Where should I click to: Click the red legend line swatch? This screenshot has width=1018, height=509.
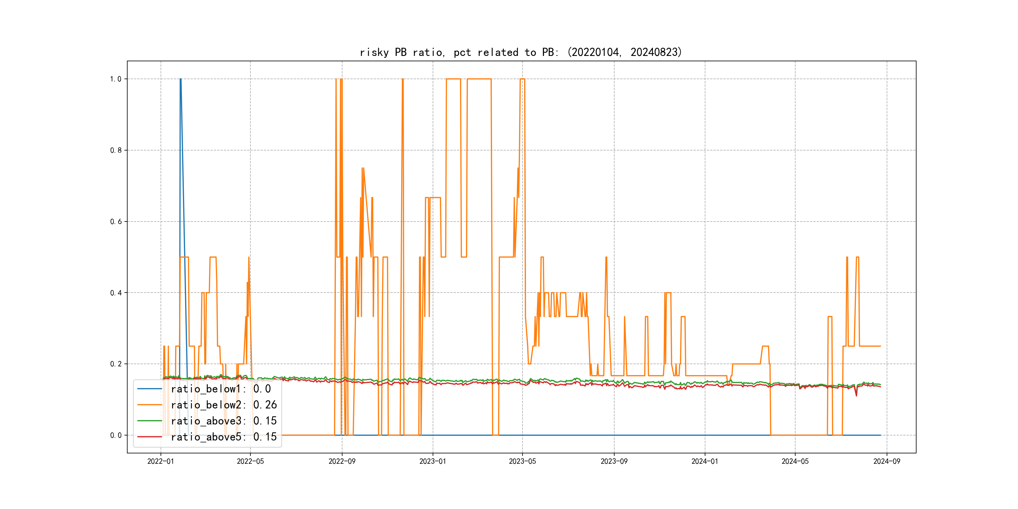(149, 437)
